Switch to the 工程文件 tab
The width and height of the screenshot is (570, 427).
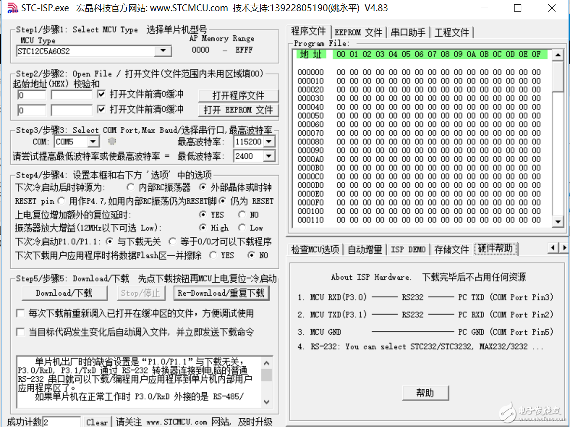point(452,32)
